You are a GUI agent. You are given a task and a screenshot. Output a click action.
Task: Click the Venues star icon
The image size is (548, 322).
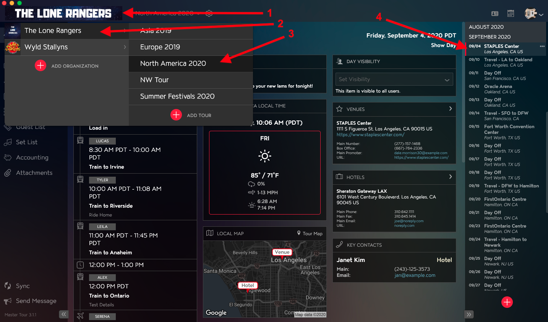click(x=339, y=109)
